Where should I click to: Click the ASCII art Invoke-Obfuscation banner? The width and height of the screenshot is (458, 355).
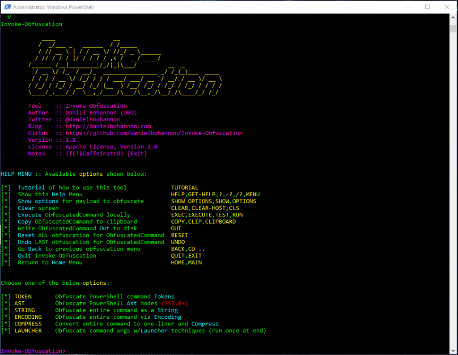point(125,67)
